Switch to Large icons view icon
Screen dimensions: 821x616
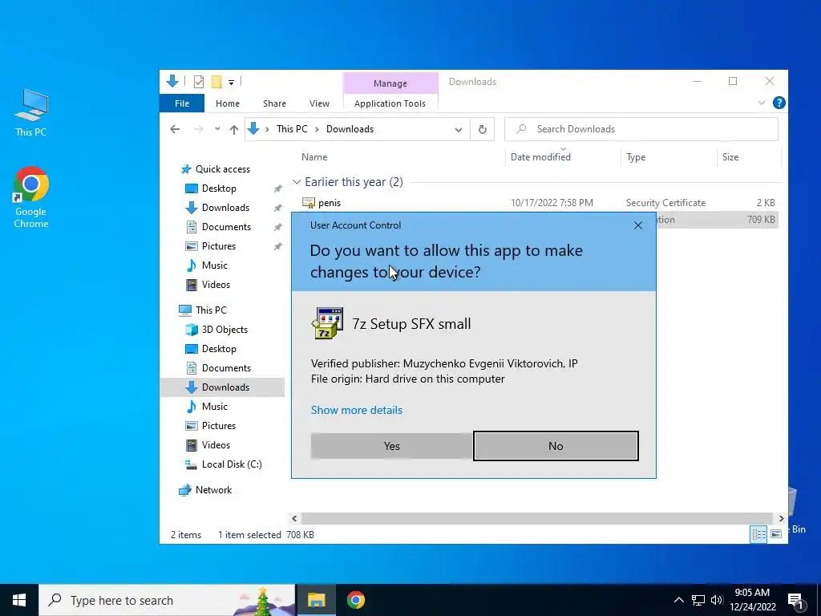click(x=776, y=534)
